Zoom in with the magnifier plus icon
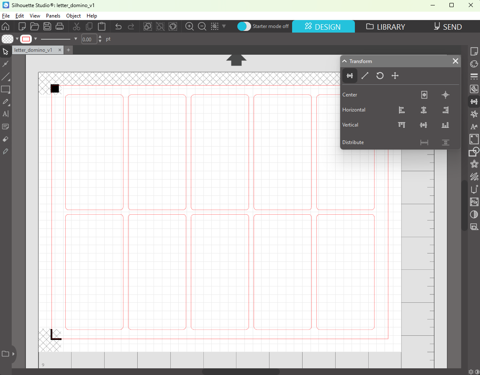The height and width of the screenshot is (375, 480). coord(190,26)
